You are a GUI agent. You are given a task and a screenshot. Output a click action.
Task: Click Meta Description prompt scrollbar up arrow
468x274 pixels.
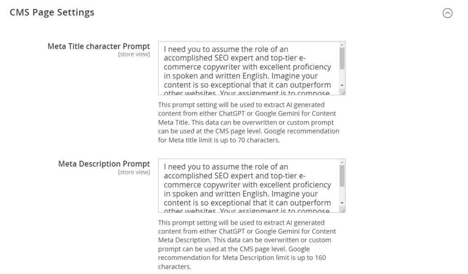342,162
